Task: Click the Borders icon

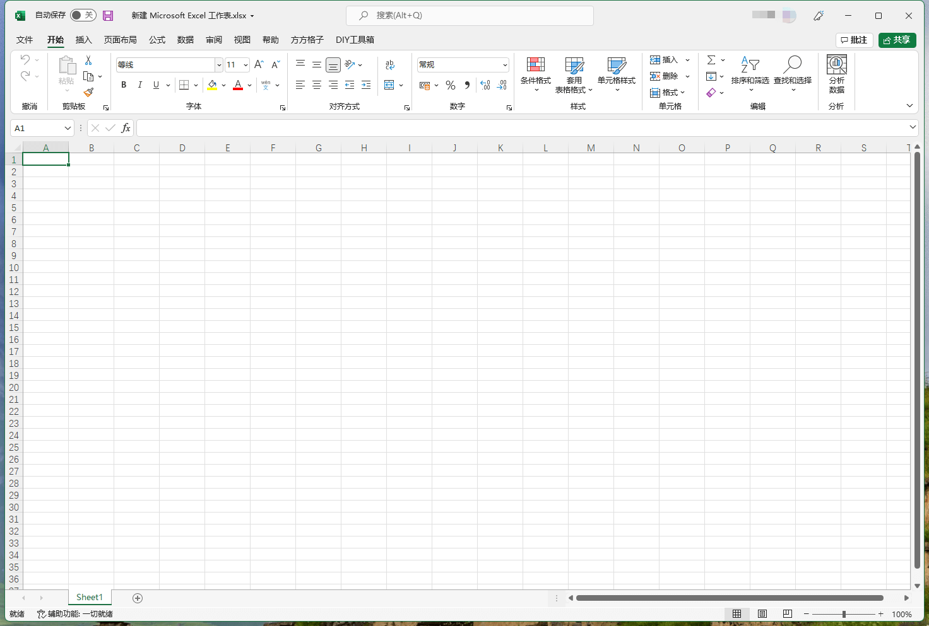Action: (x=184, y=85)
